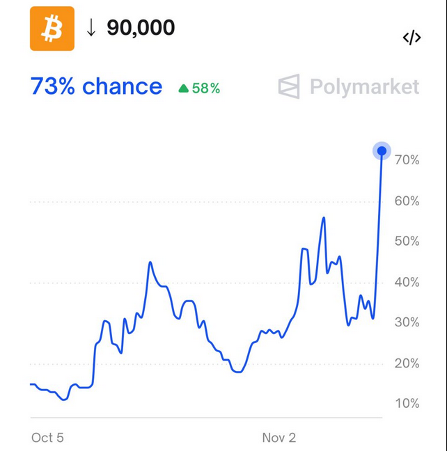This screenshot has height=451, width=447.
Task: Click the 70% y-axis label
Action: [x=407, y=160]
